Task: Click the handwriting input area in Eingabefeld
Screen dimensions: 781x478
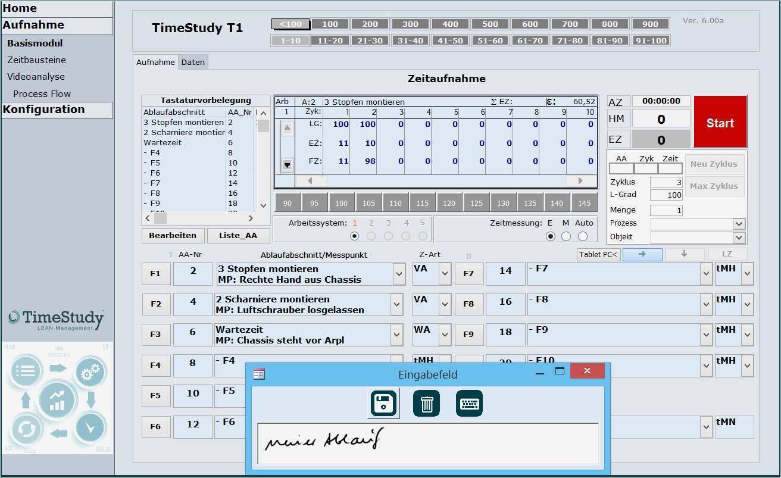Action: point(428,443)
